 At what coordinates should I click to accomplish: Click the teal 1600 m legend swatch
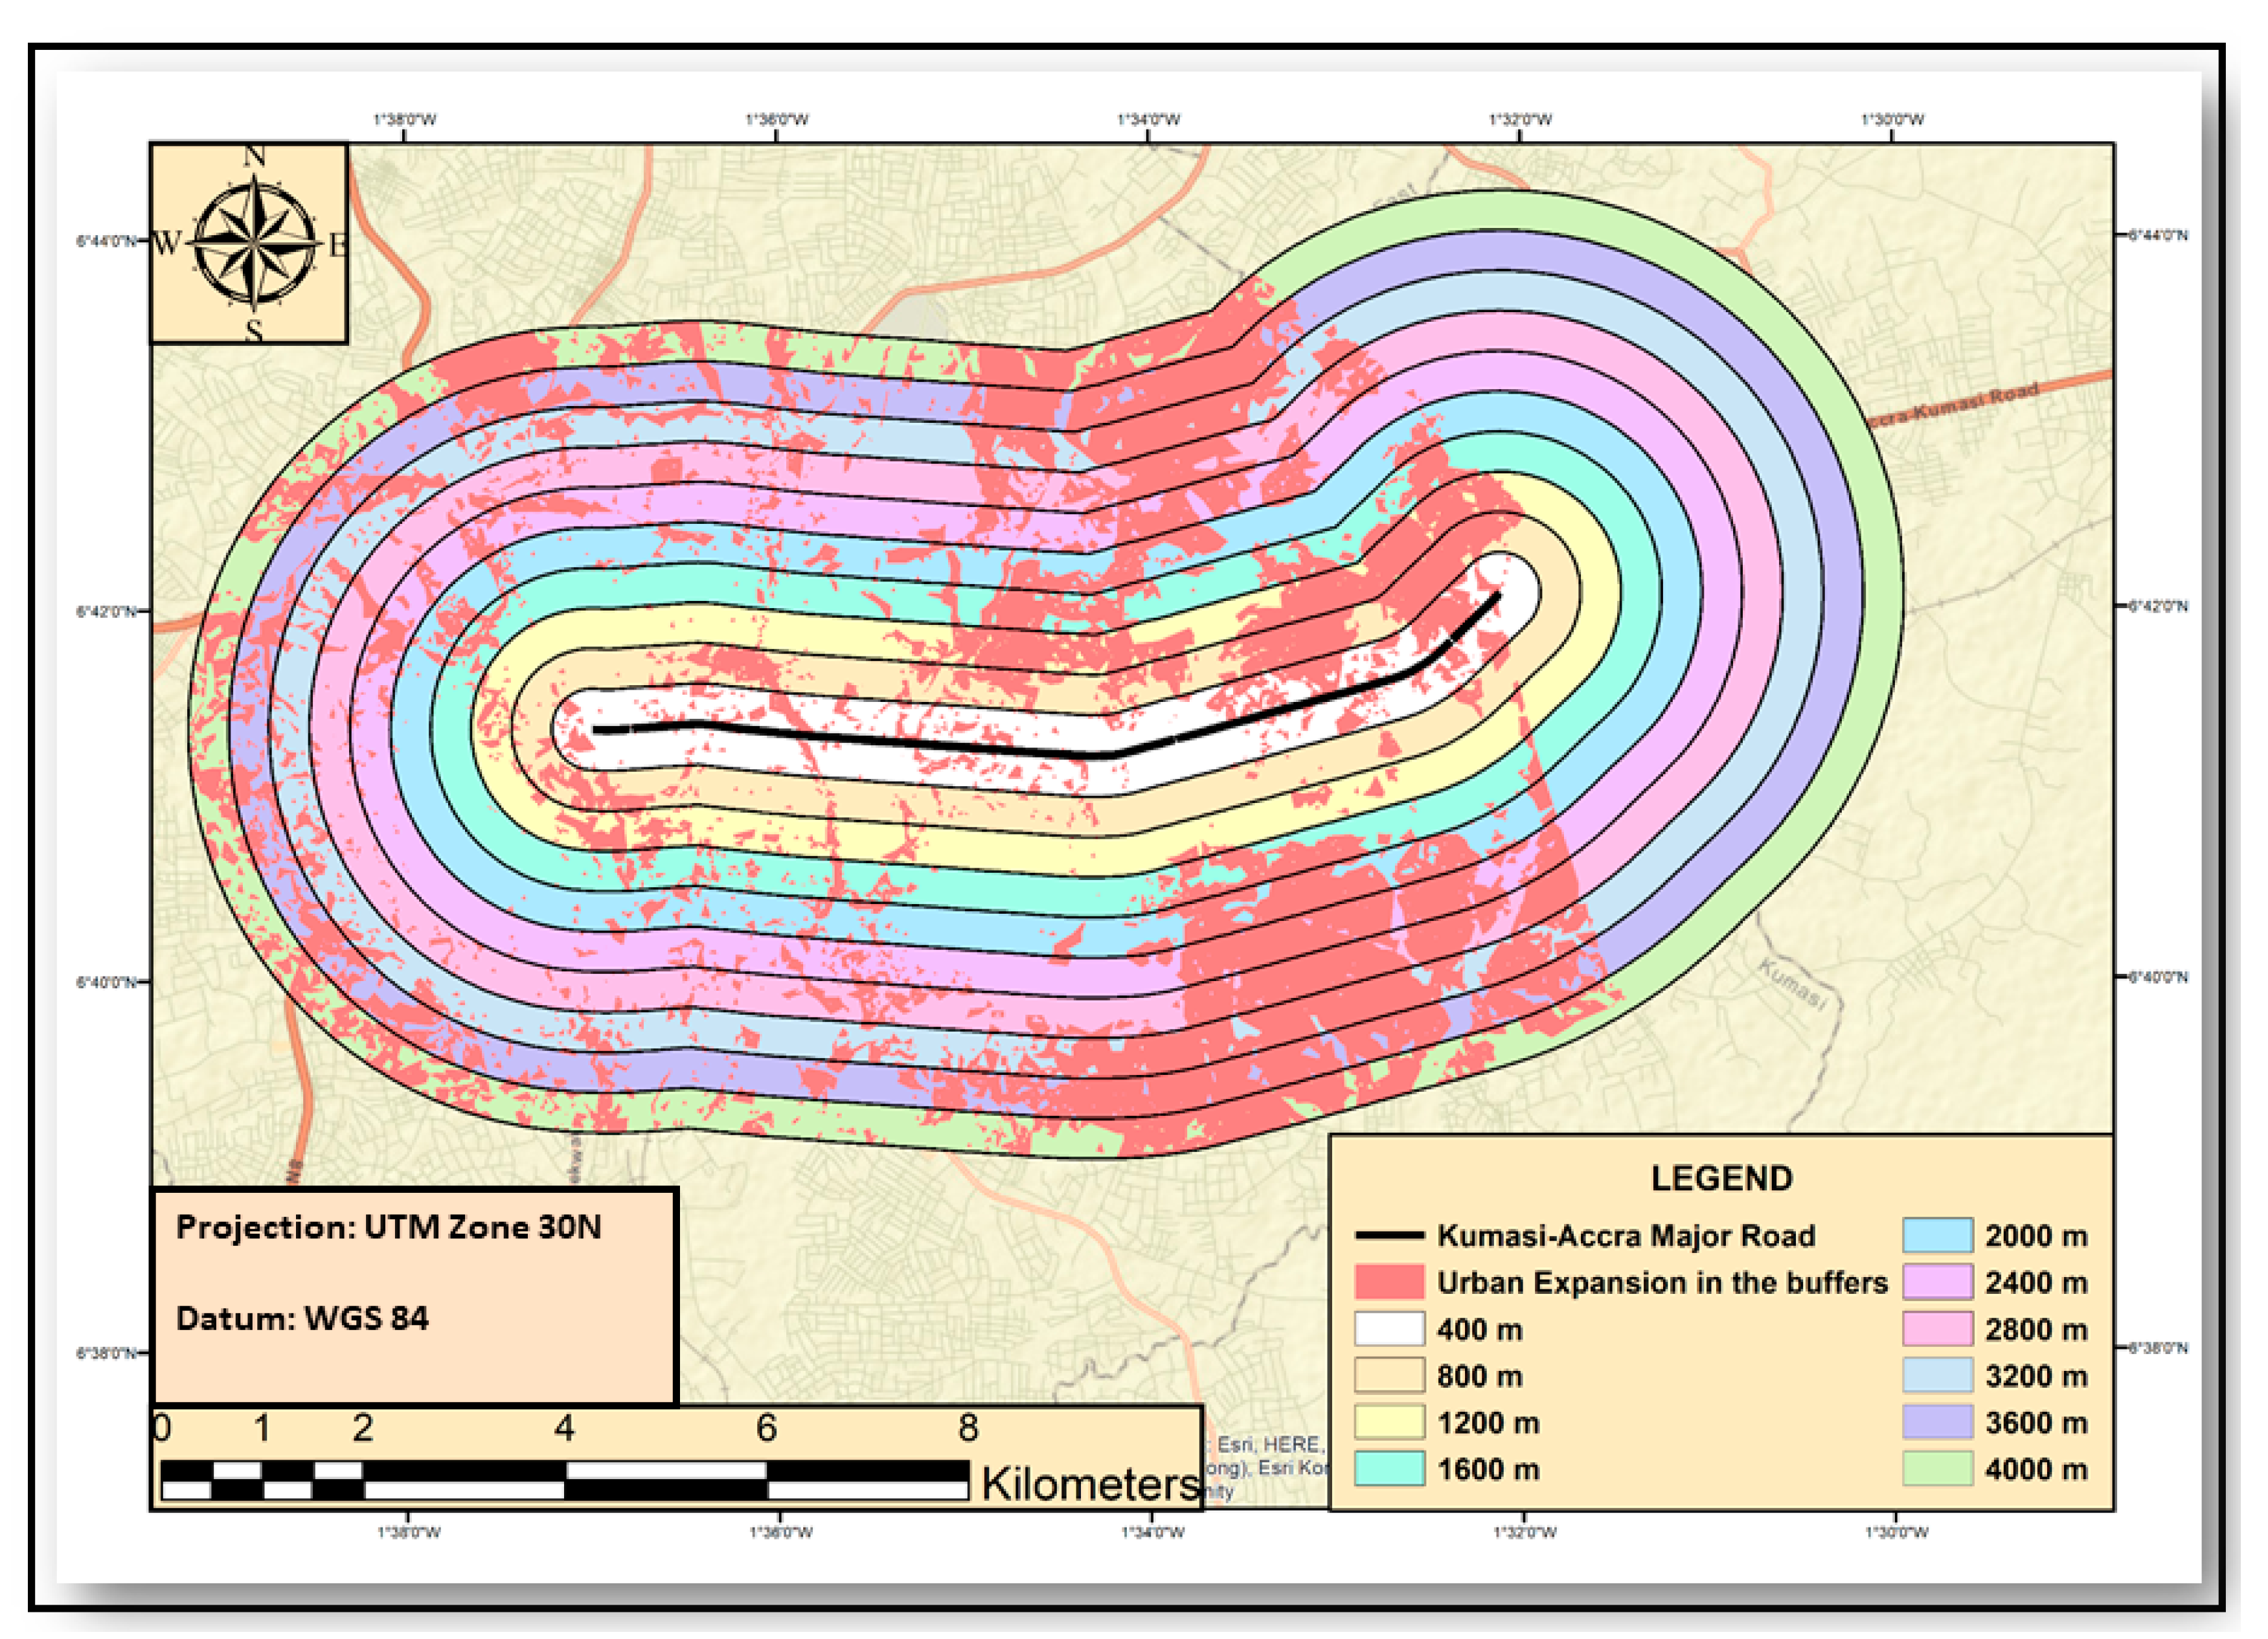click(1391, 1470)
